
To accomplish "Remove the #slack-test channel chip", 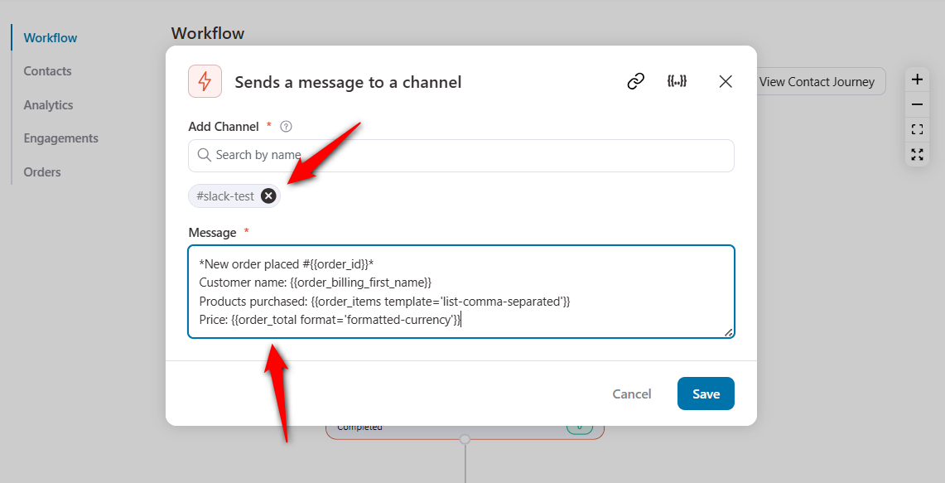I will point(268,196).
